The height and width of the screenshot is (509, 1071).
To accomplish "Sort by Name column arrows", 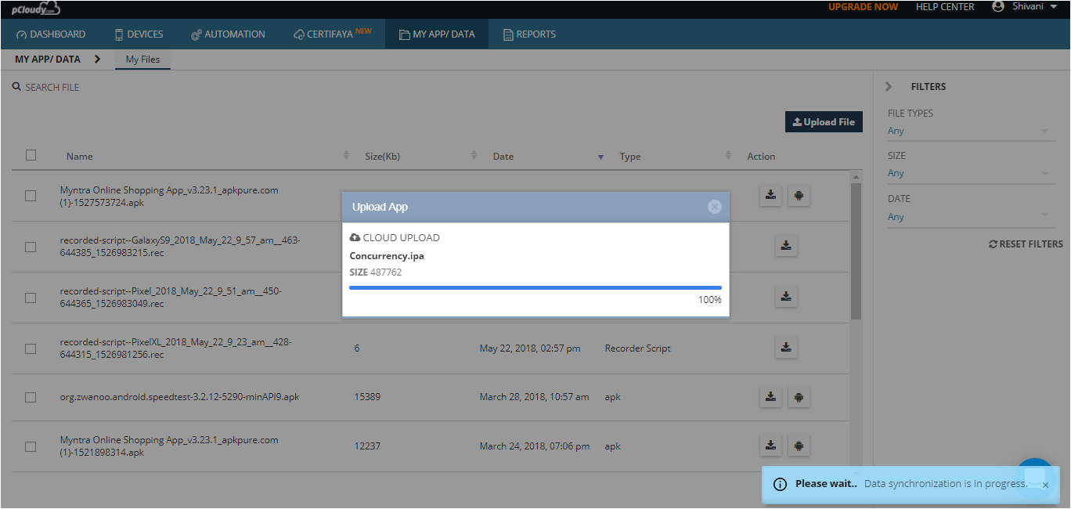I will [347, 156].
